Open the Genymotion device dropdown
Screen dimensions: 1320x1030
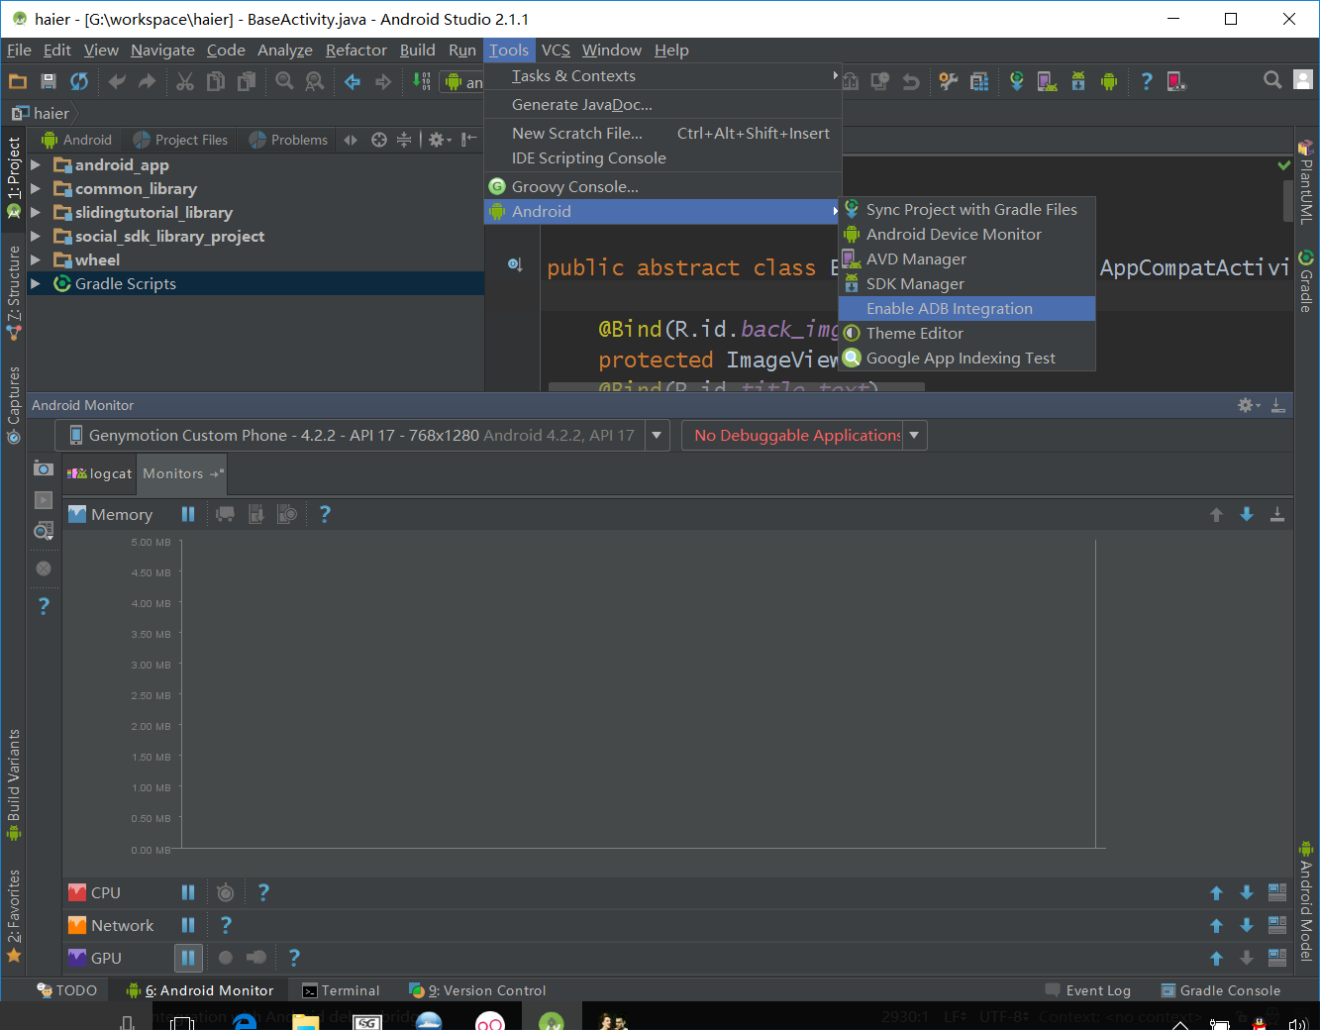(x=657, y=435)
